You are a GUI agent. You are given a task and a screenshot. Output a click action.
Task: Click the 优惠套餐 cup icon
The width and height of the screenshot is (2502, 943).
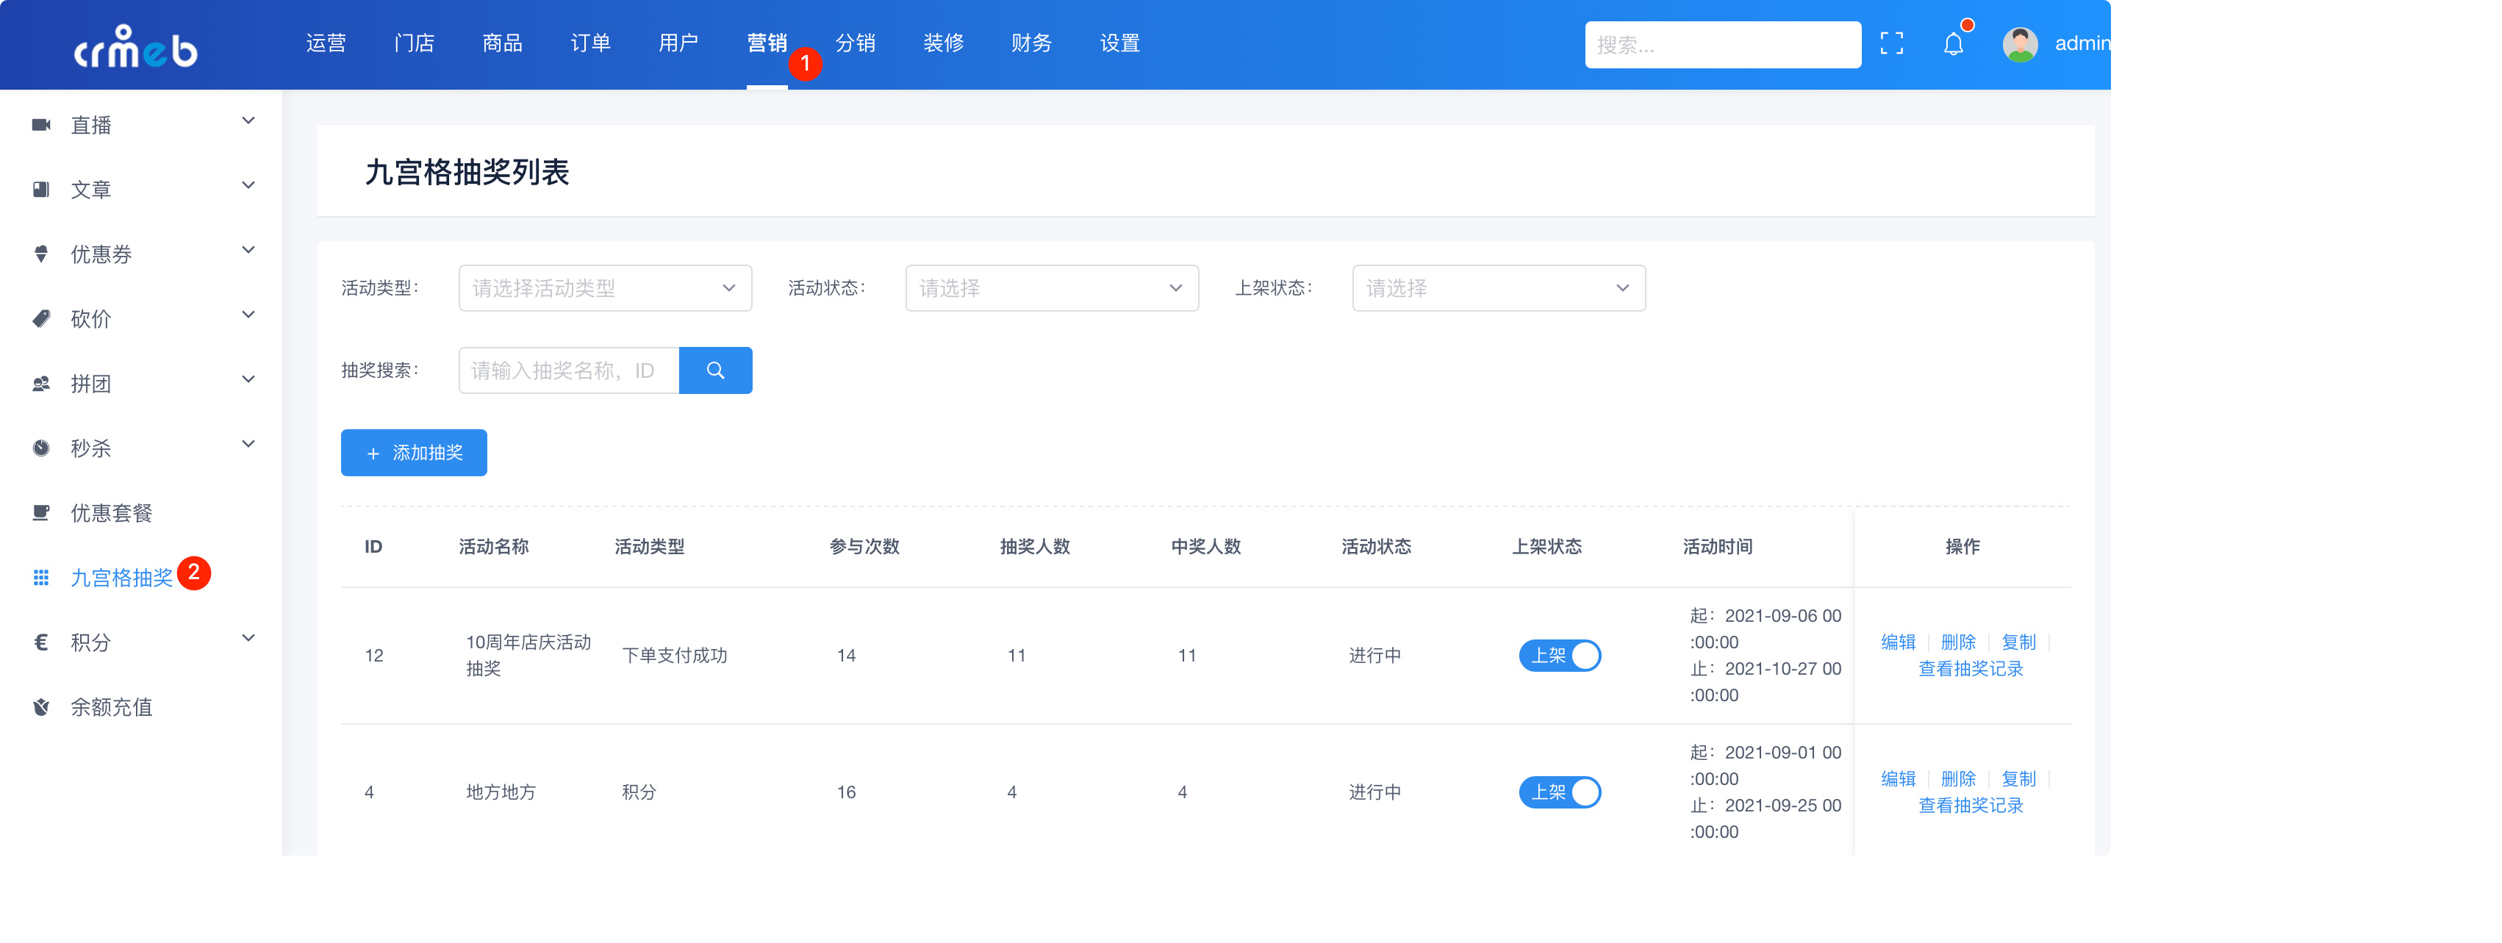[41, 513]
